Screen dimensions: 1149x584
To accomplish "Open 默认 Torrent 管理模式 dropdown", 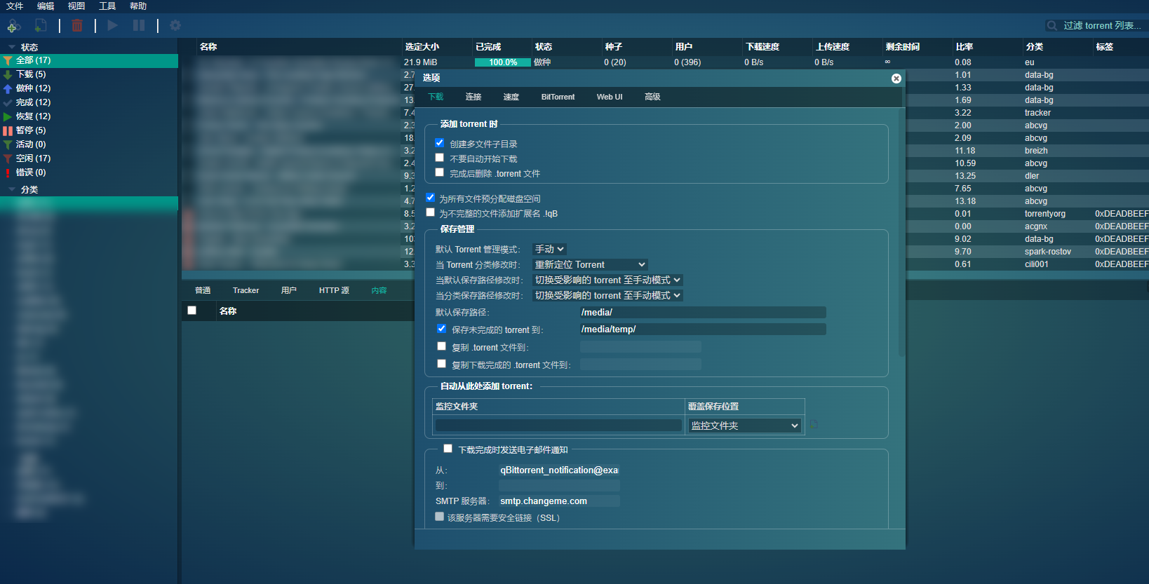I will (549, 250).
